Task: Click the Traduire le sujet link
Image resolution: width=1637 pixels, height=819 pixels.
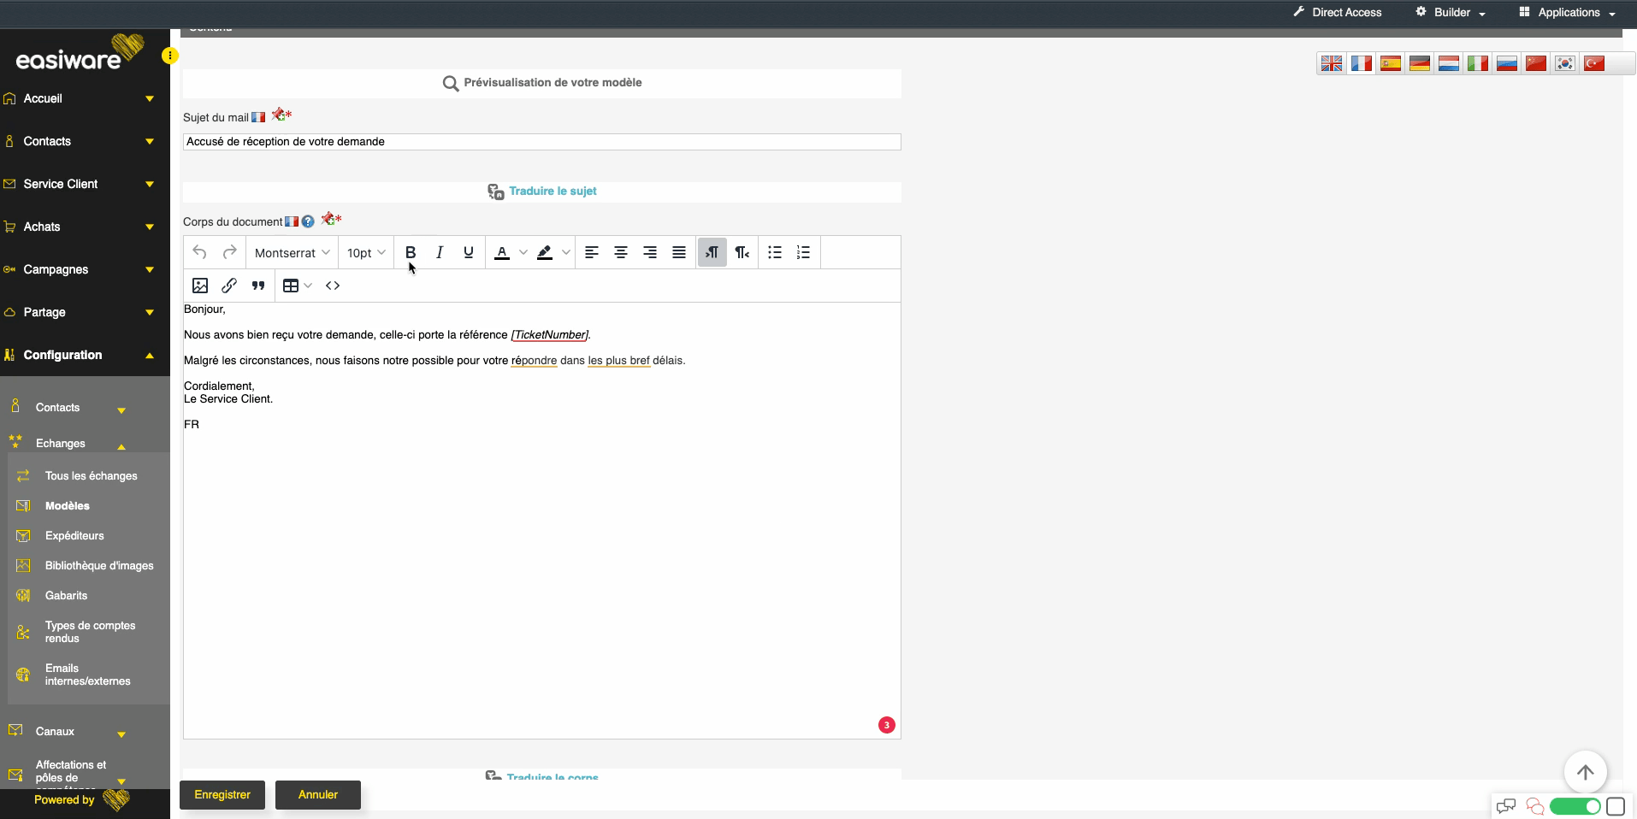Action: (553, 191)
